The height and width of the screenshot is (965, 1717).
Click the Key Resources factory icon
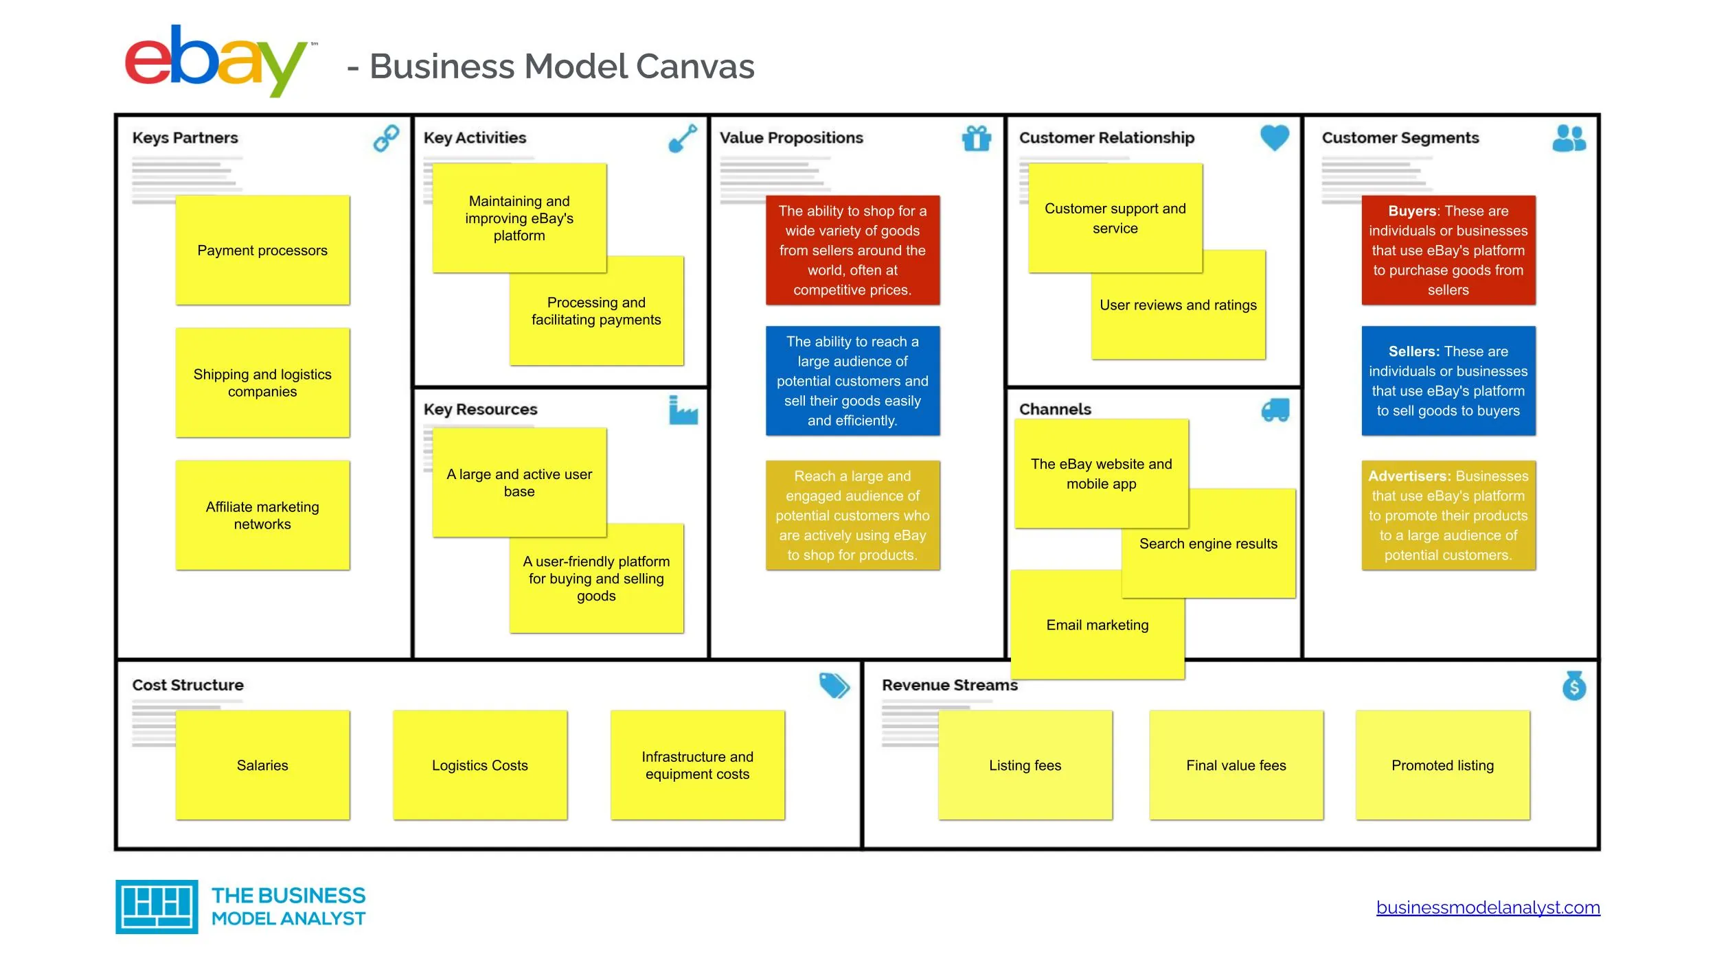tap(686, 408)
